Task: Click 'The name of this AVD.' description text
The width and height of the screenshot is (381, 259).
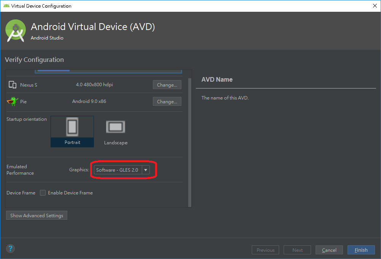Action: [225, 98]
